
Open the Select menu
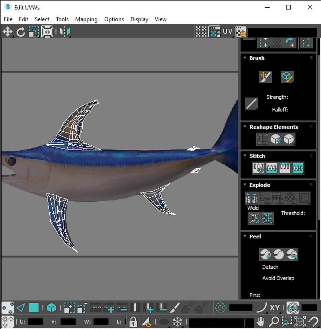click(x=42, y=19)
